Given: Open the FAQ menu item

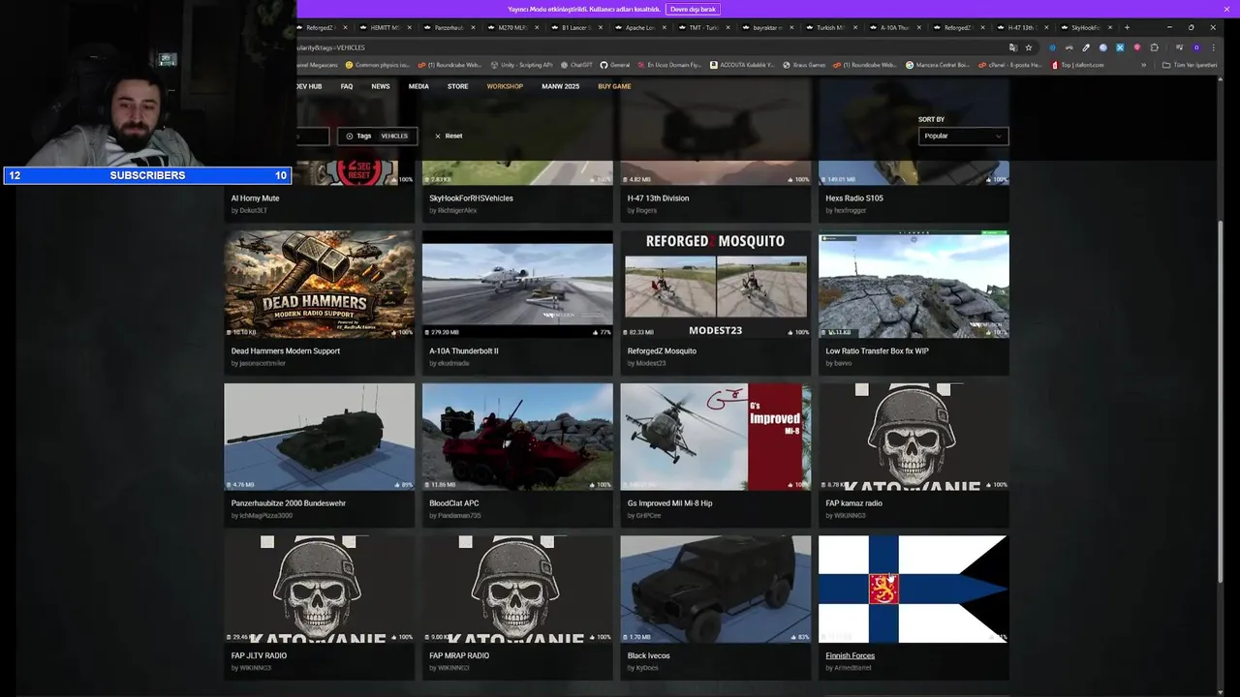Looking at the screenshot, I should coord(347,86).
